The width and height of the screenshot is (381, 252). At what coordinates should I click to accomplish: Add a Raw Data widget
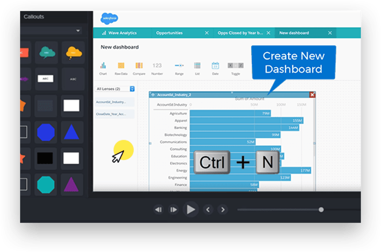pos(121,68)
